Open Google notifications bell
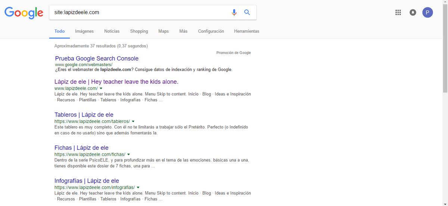 click(x=413, y=12)
